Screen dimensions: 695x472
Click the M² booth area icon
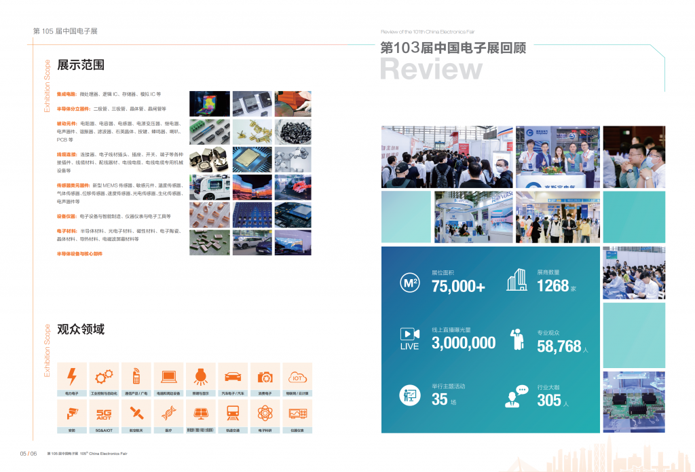click(x=409, y=283)
